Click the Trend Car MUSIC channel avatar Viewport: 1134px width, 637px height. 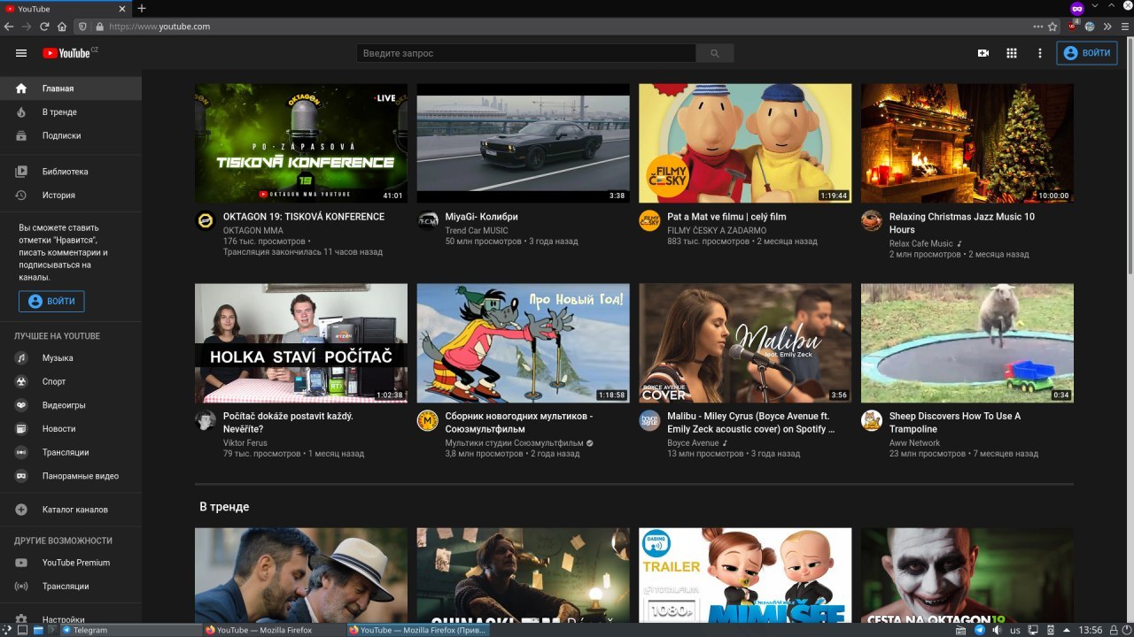click(428, 221)
